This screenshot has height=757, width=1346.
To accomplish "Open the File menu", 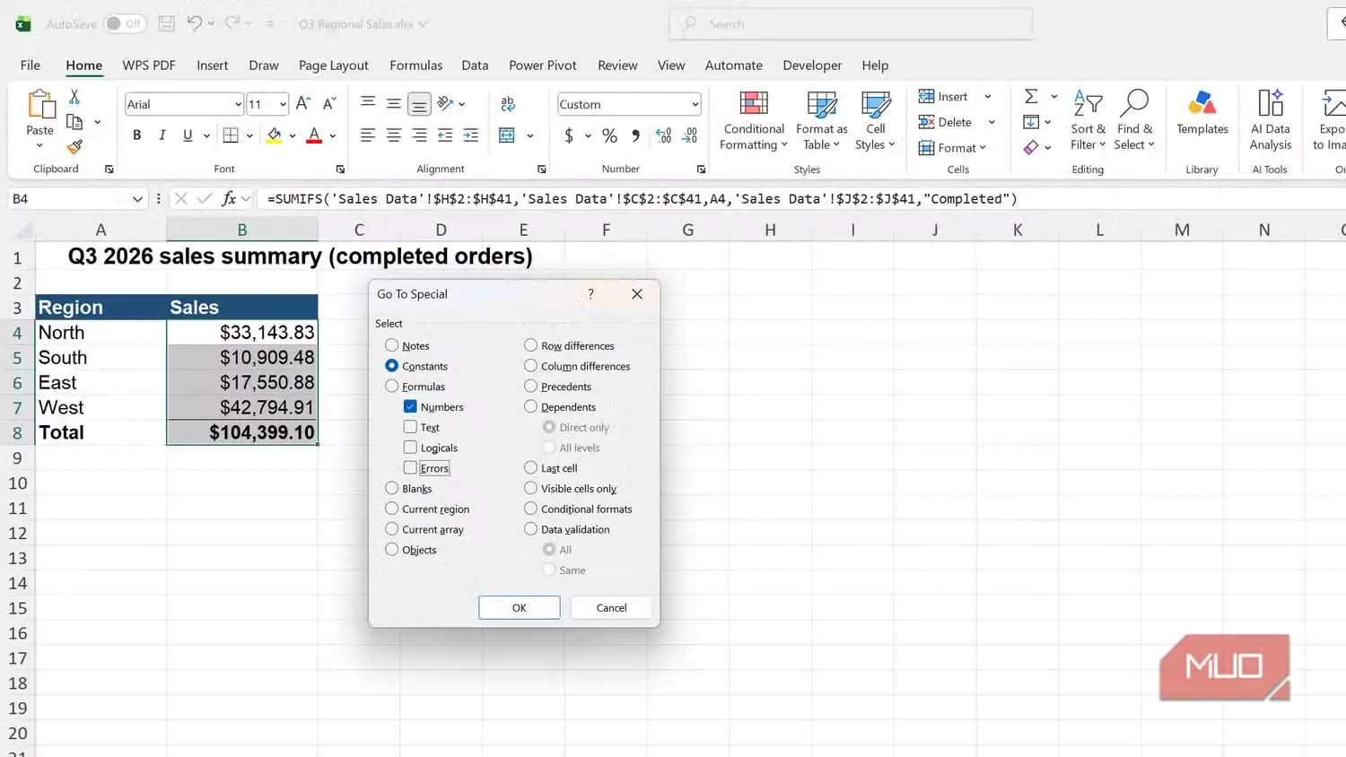I will tap(31, 65).
